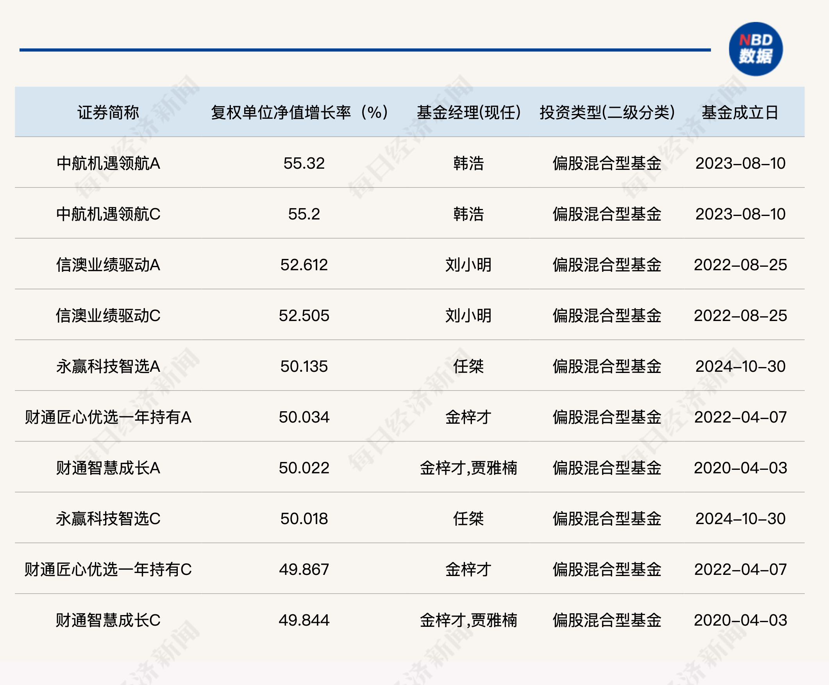Click the 复权单位净值增长率 column header
This screenshot has height=685, width=829.
coord(299,112)
